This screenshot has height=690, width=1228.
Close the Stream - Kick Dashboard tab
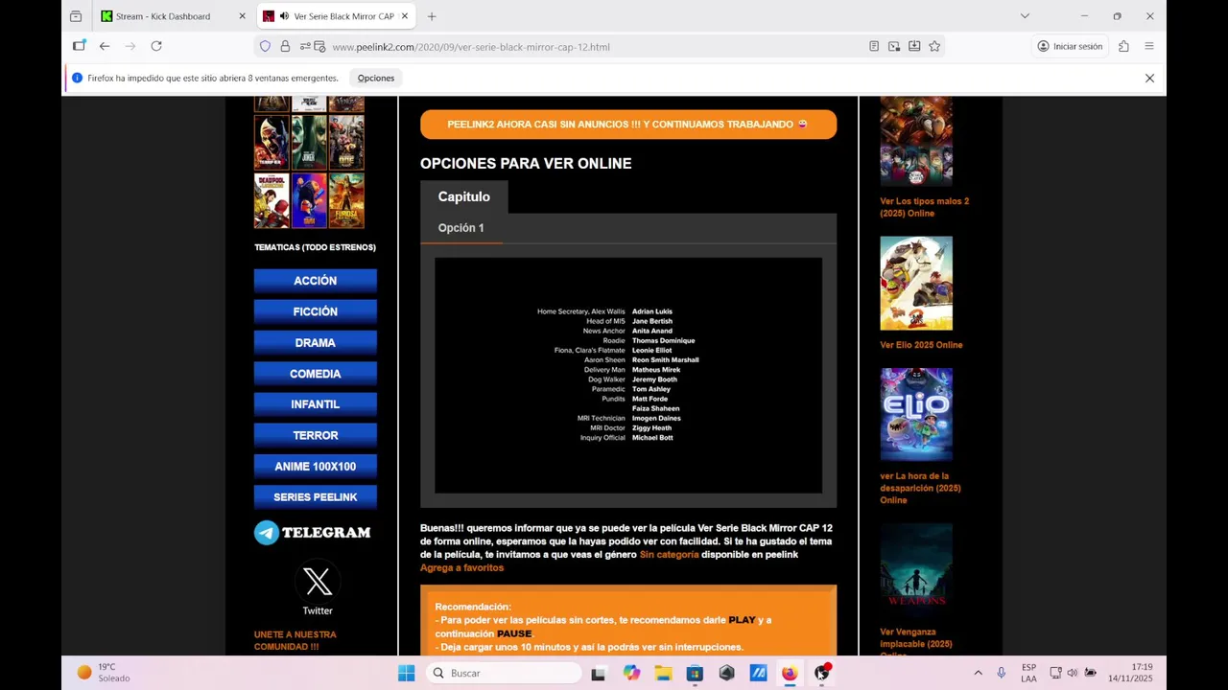pos(242,16)
